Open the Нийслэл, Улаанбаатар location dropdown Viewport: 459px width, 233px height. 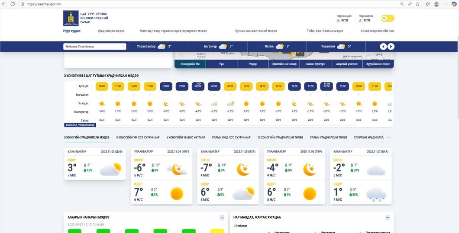coord(95,47)
